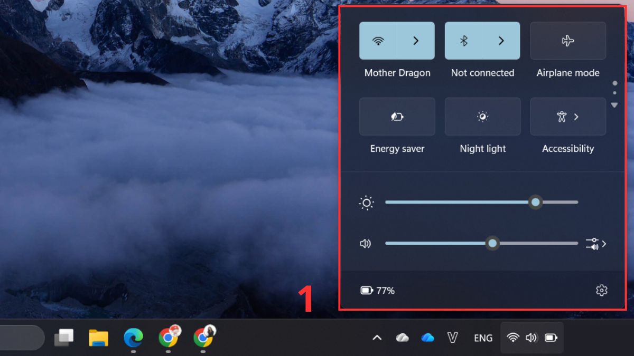The width and height of the screenshot is (634, 356).
Task: Launch Microsoft Edge from the taskbar
Action: [133, 338]
